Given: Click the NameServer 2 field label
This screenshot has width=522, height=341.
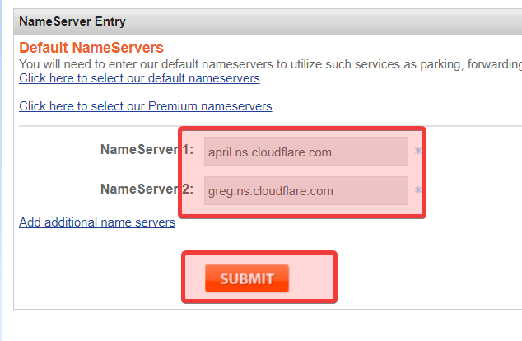Looking at the screenshot, I should coord(147,189).
